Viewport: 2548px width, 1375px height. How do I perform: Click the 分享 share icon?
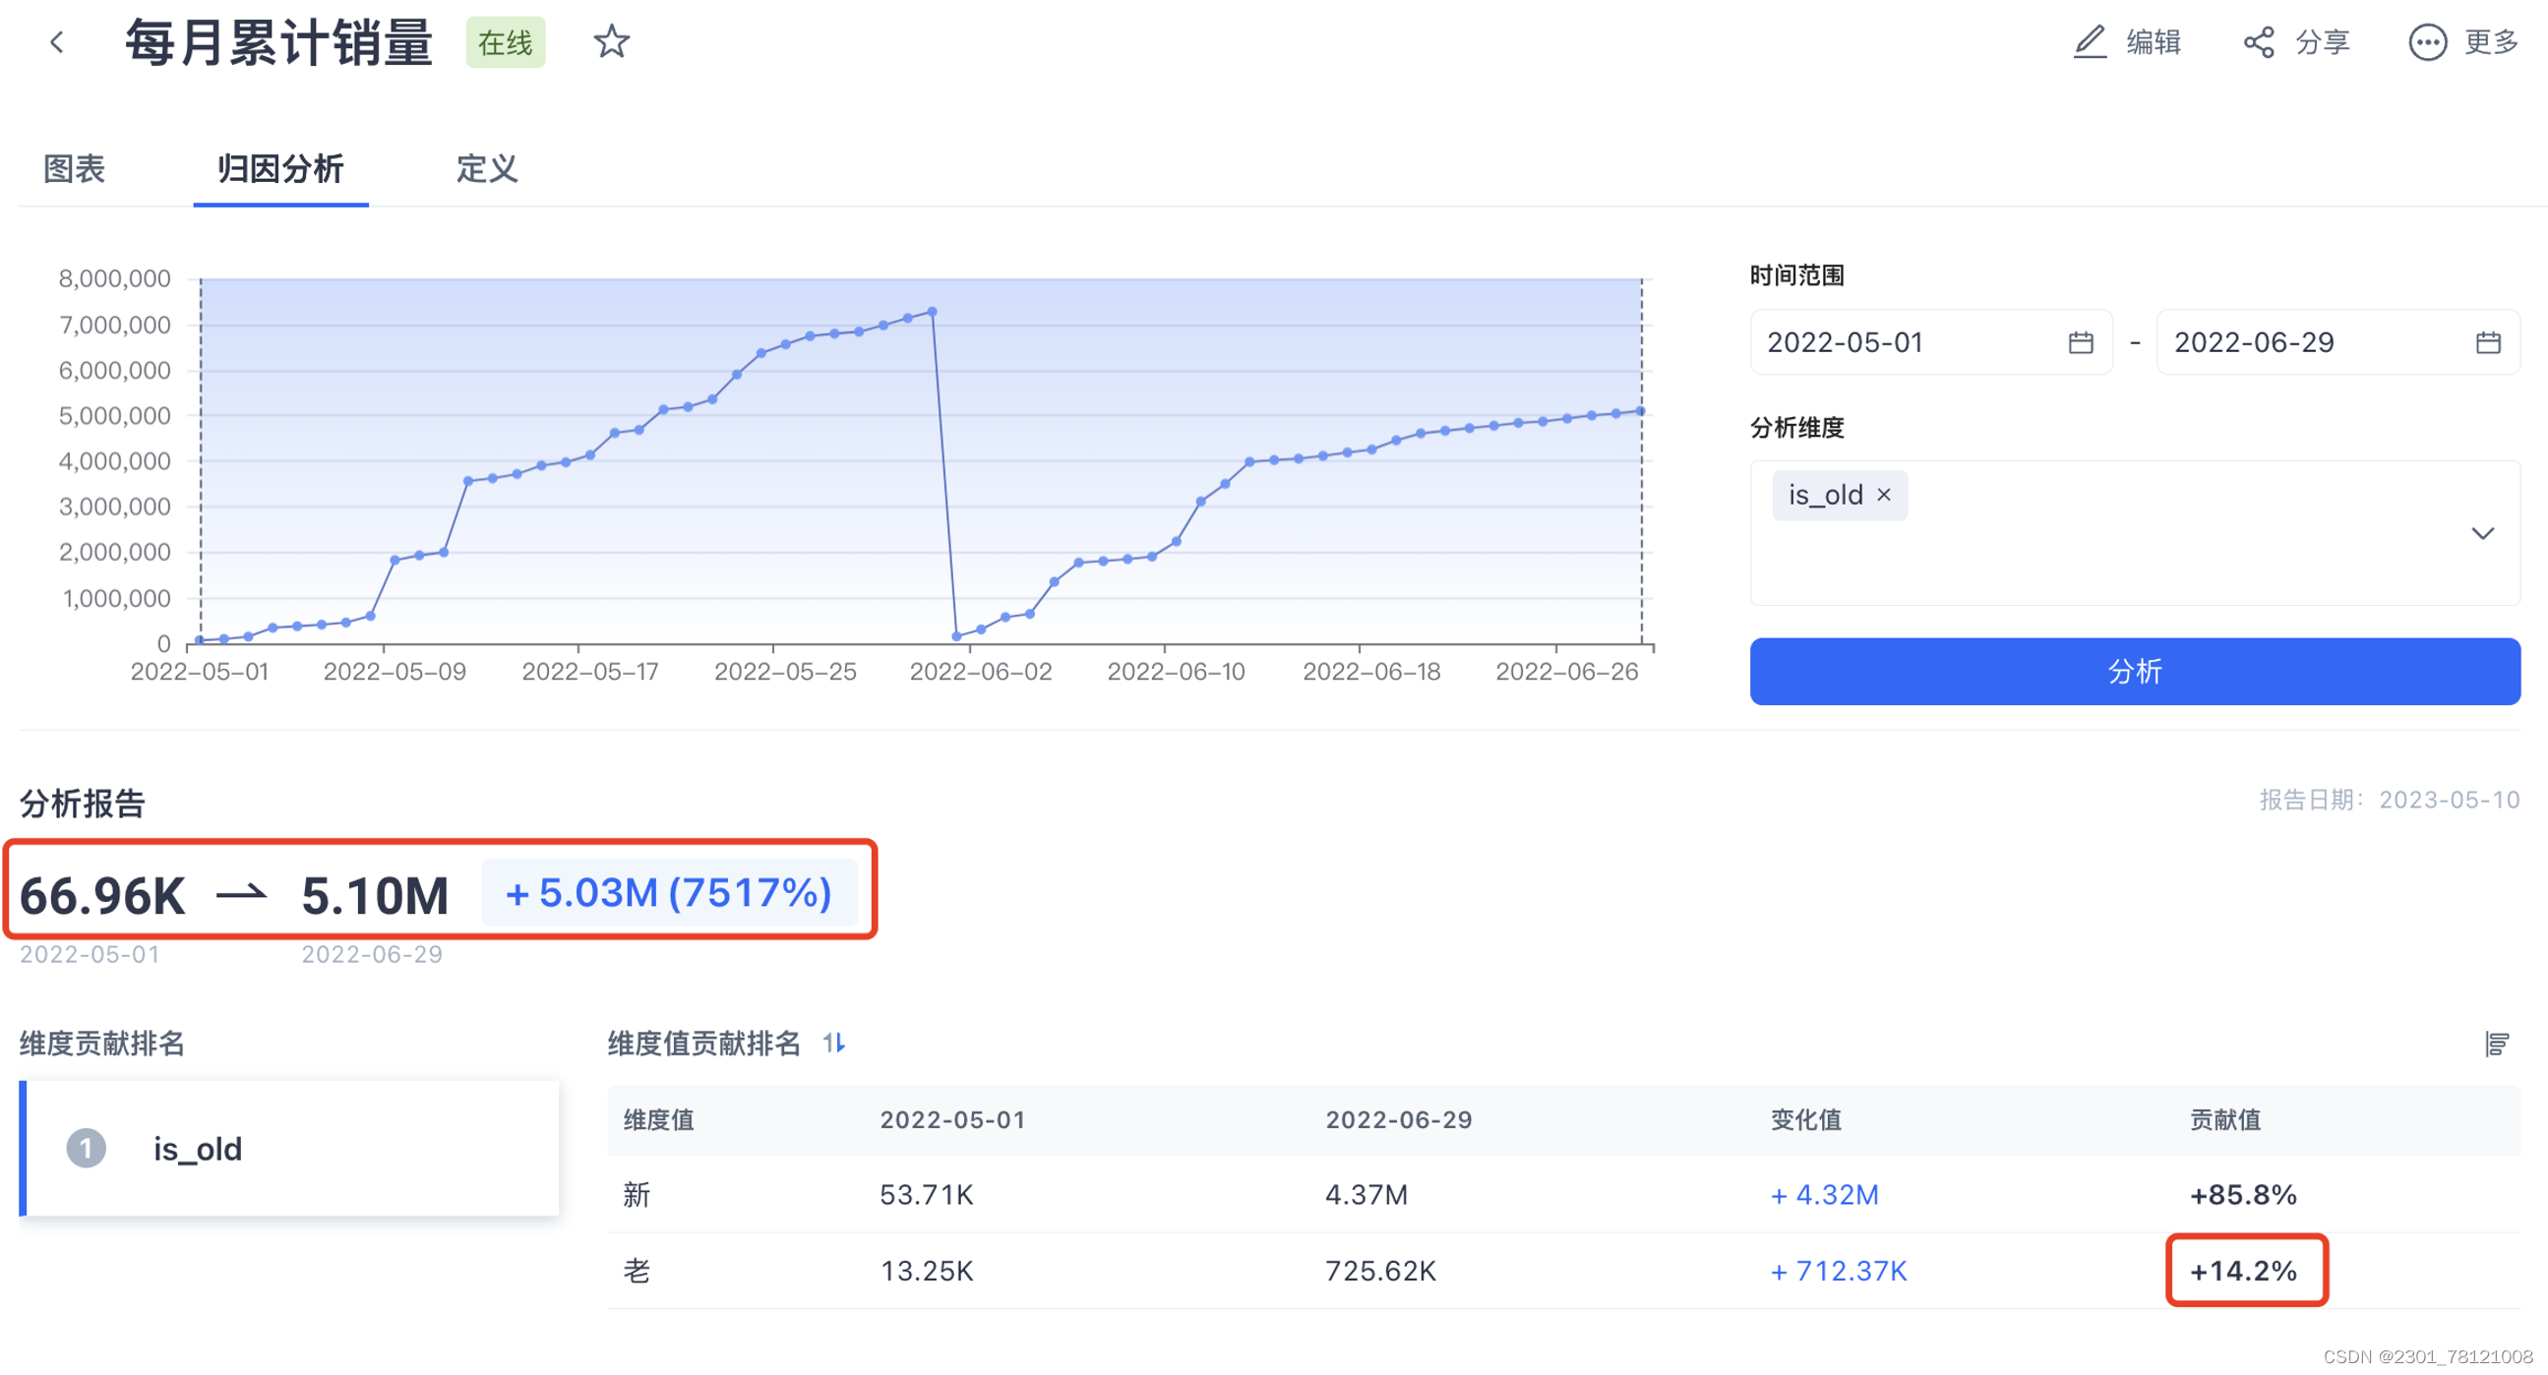(x=2258, y=41)
